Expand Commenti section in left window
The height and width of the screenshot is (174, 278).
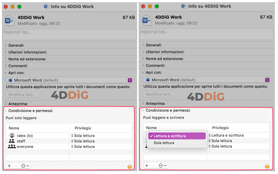coord(6,66)
